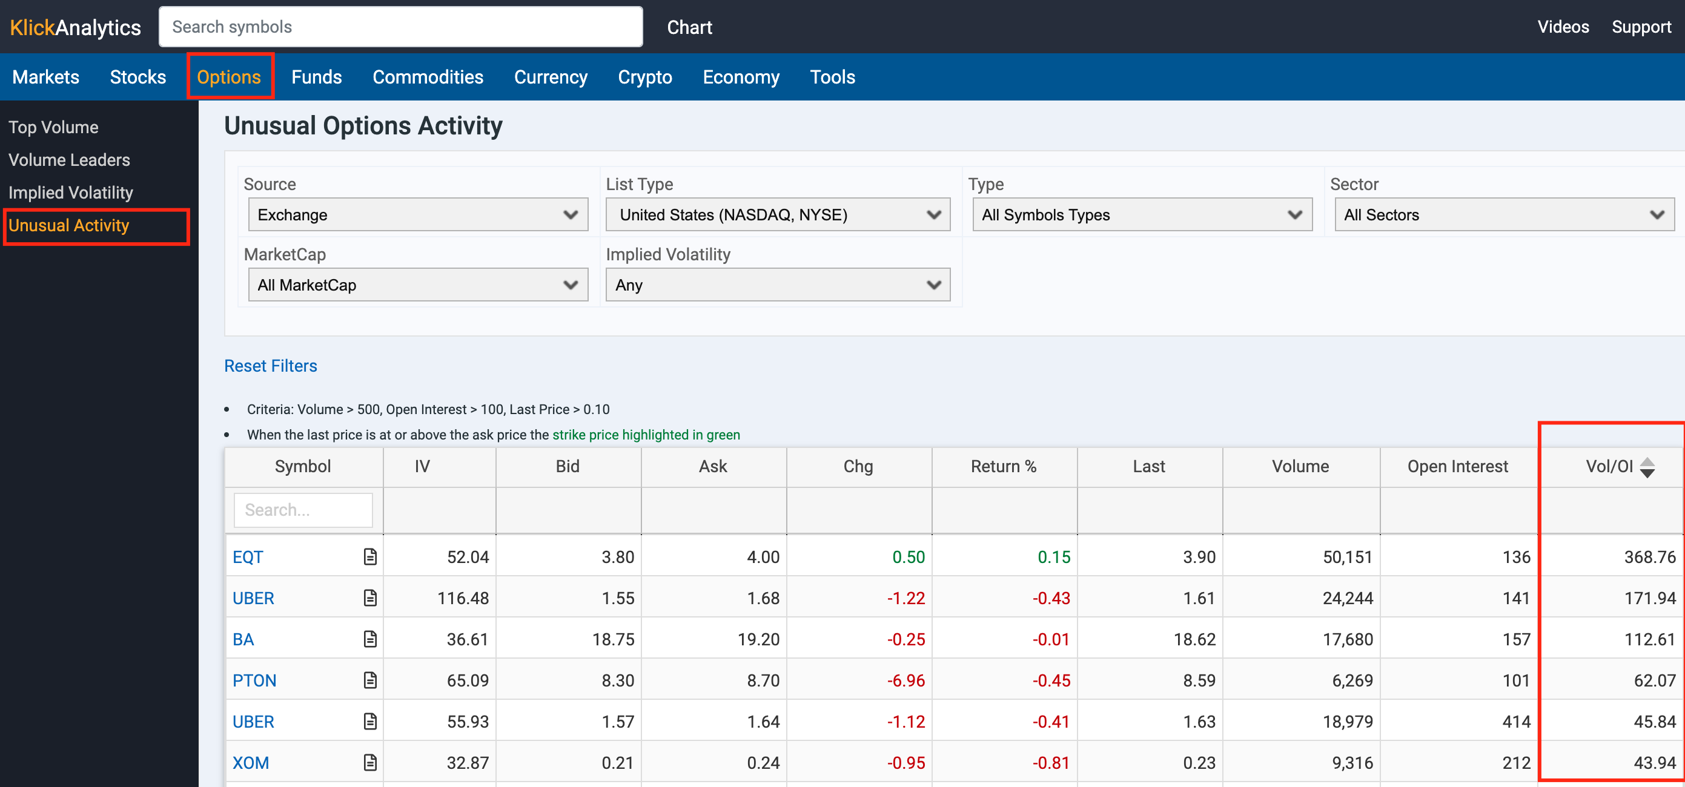Click the 368.76 Vol/OI value
Viewport: 1685px width, 787px height.
click(1650, 557)
